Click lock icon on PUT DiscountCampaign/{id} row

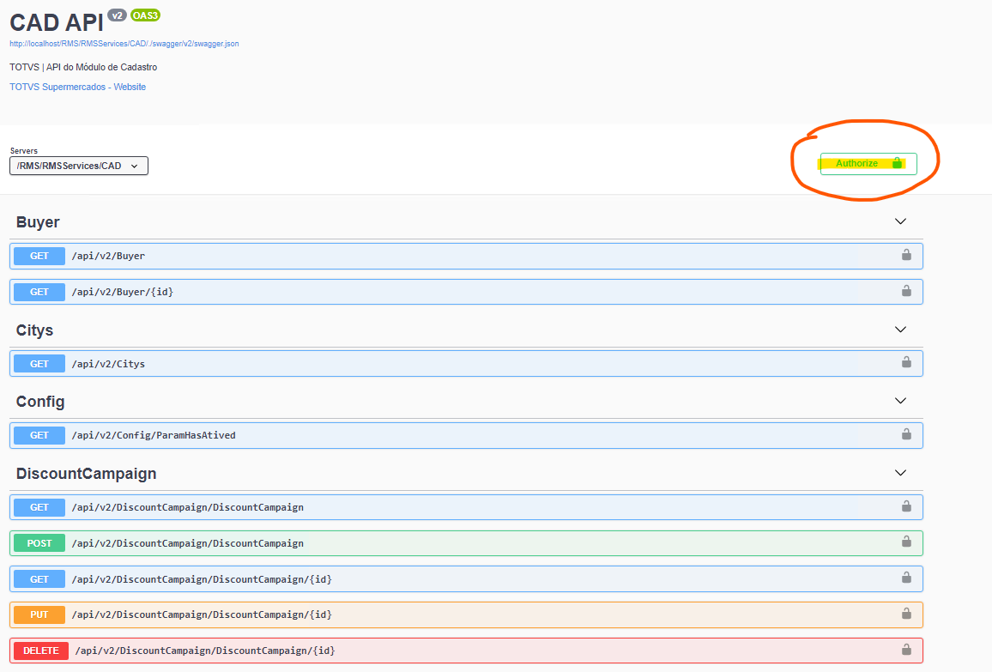click(x=905, y=614)
